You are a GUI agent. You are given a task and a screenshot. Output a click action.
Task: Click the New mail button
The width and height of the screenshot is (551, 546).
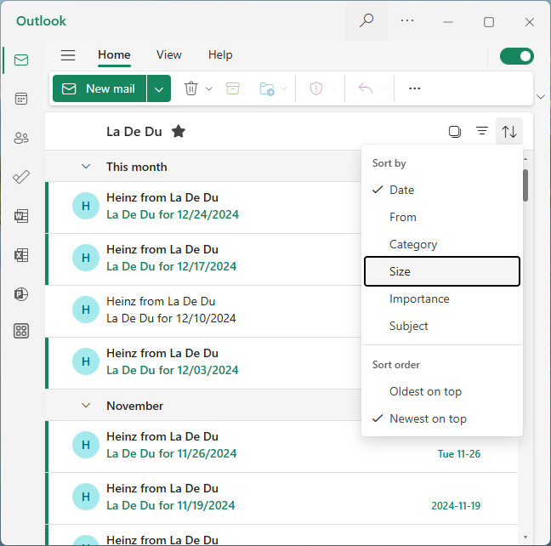pyautogui.click(x=99, y=88)
